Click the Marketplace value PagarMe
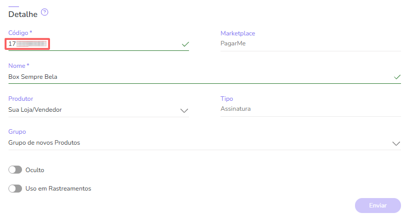The height and width of the screenshot is (218, 412). tap(233, 43)
